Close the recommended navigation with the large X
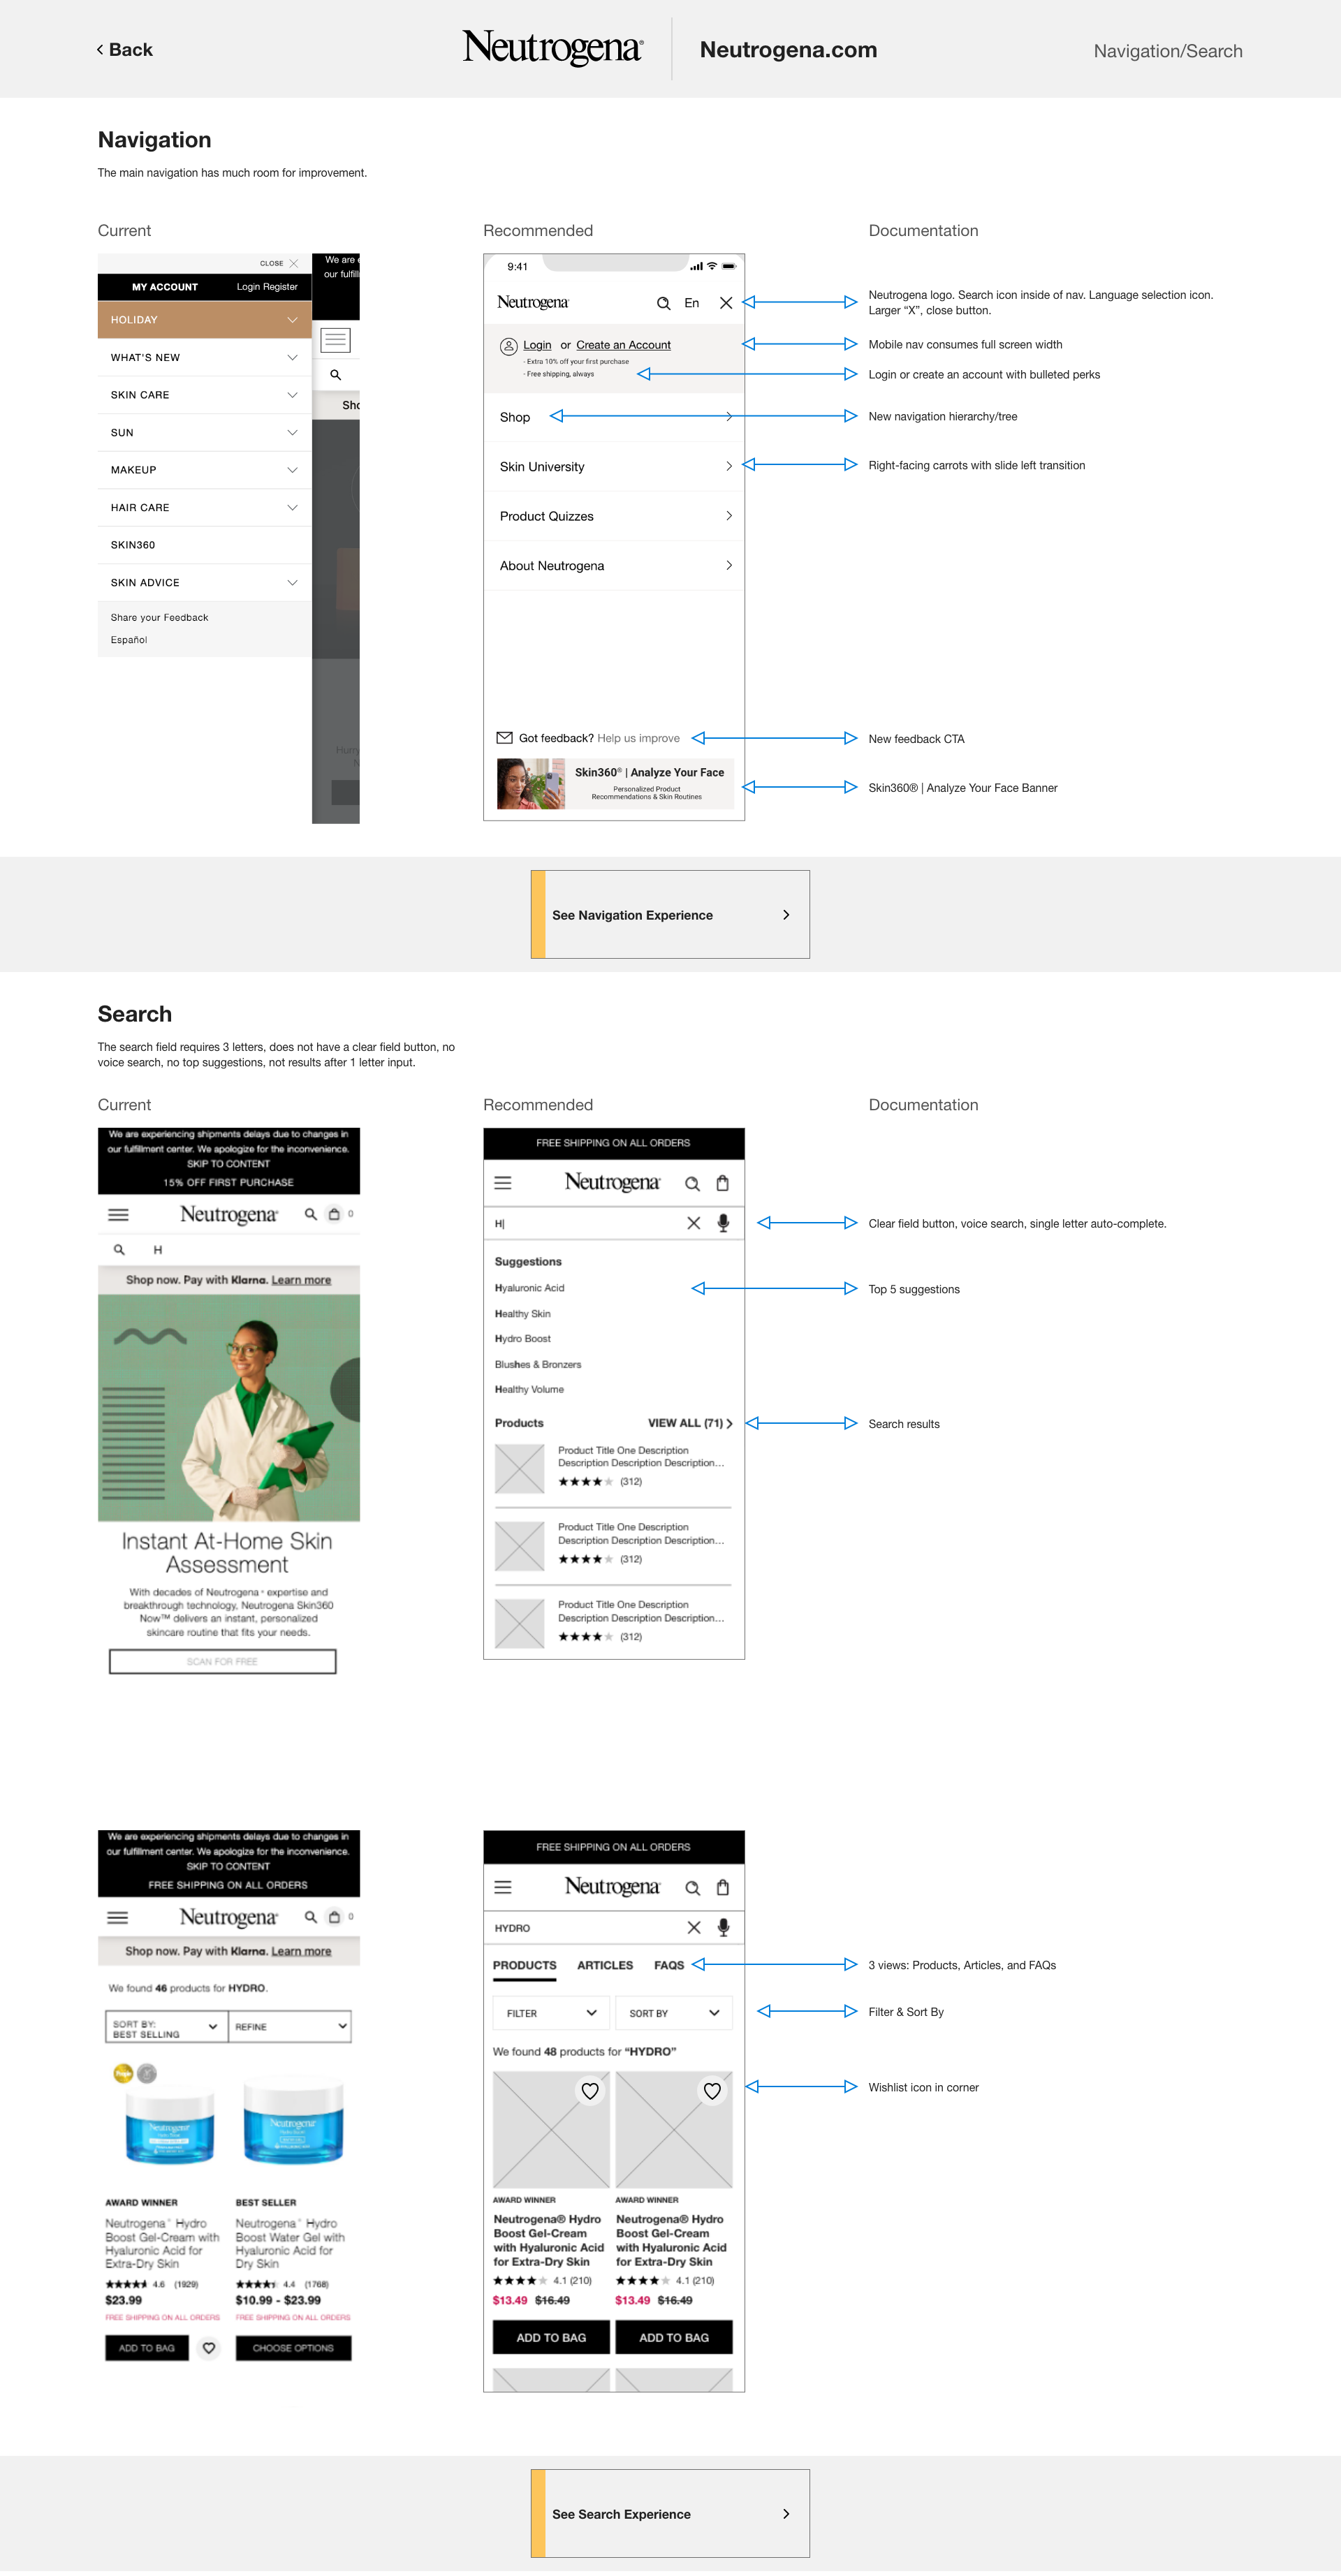Viewport: 1341px width, 2576px height. [x=726, y=303]
